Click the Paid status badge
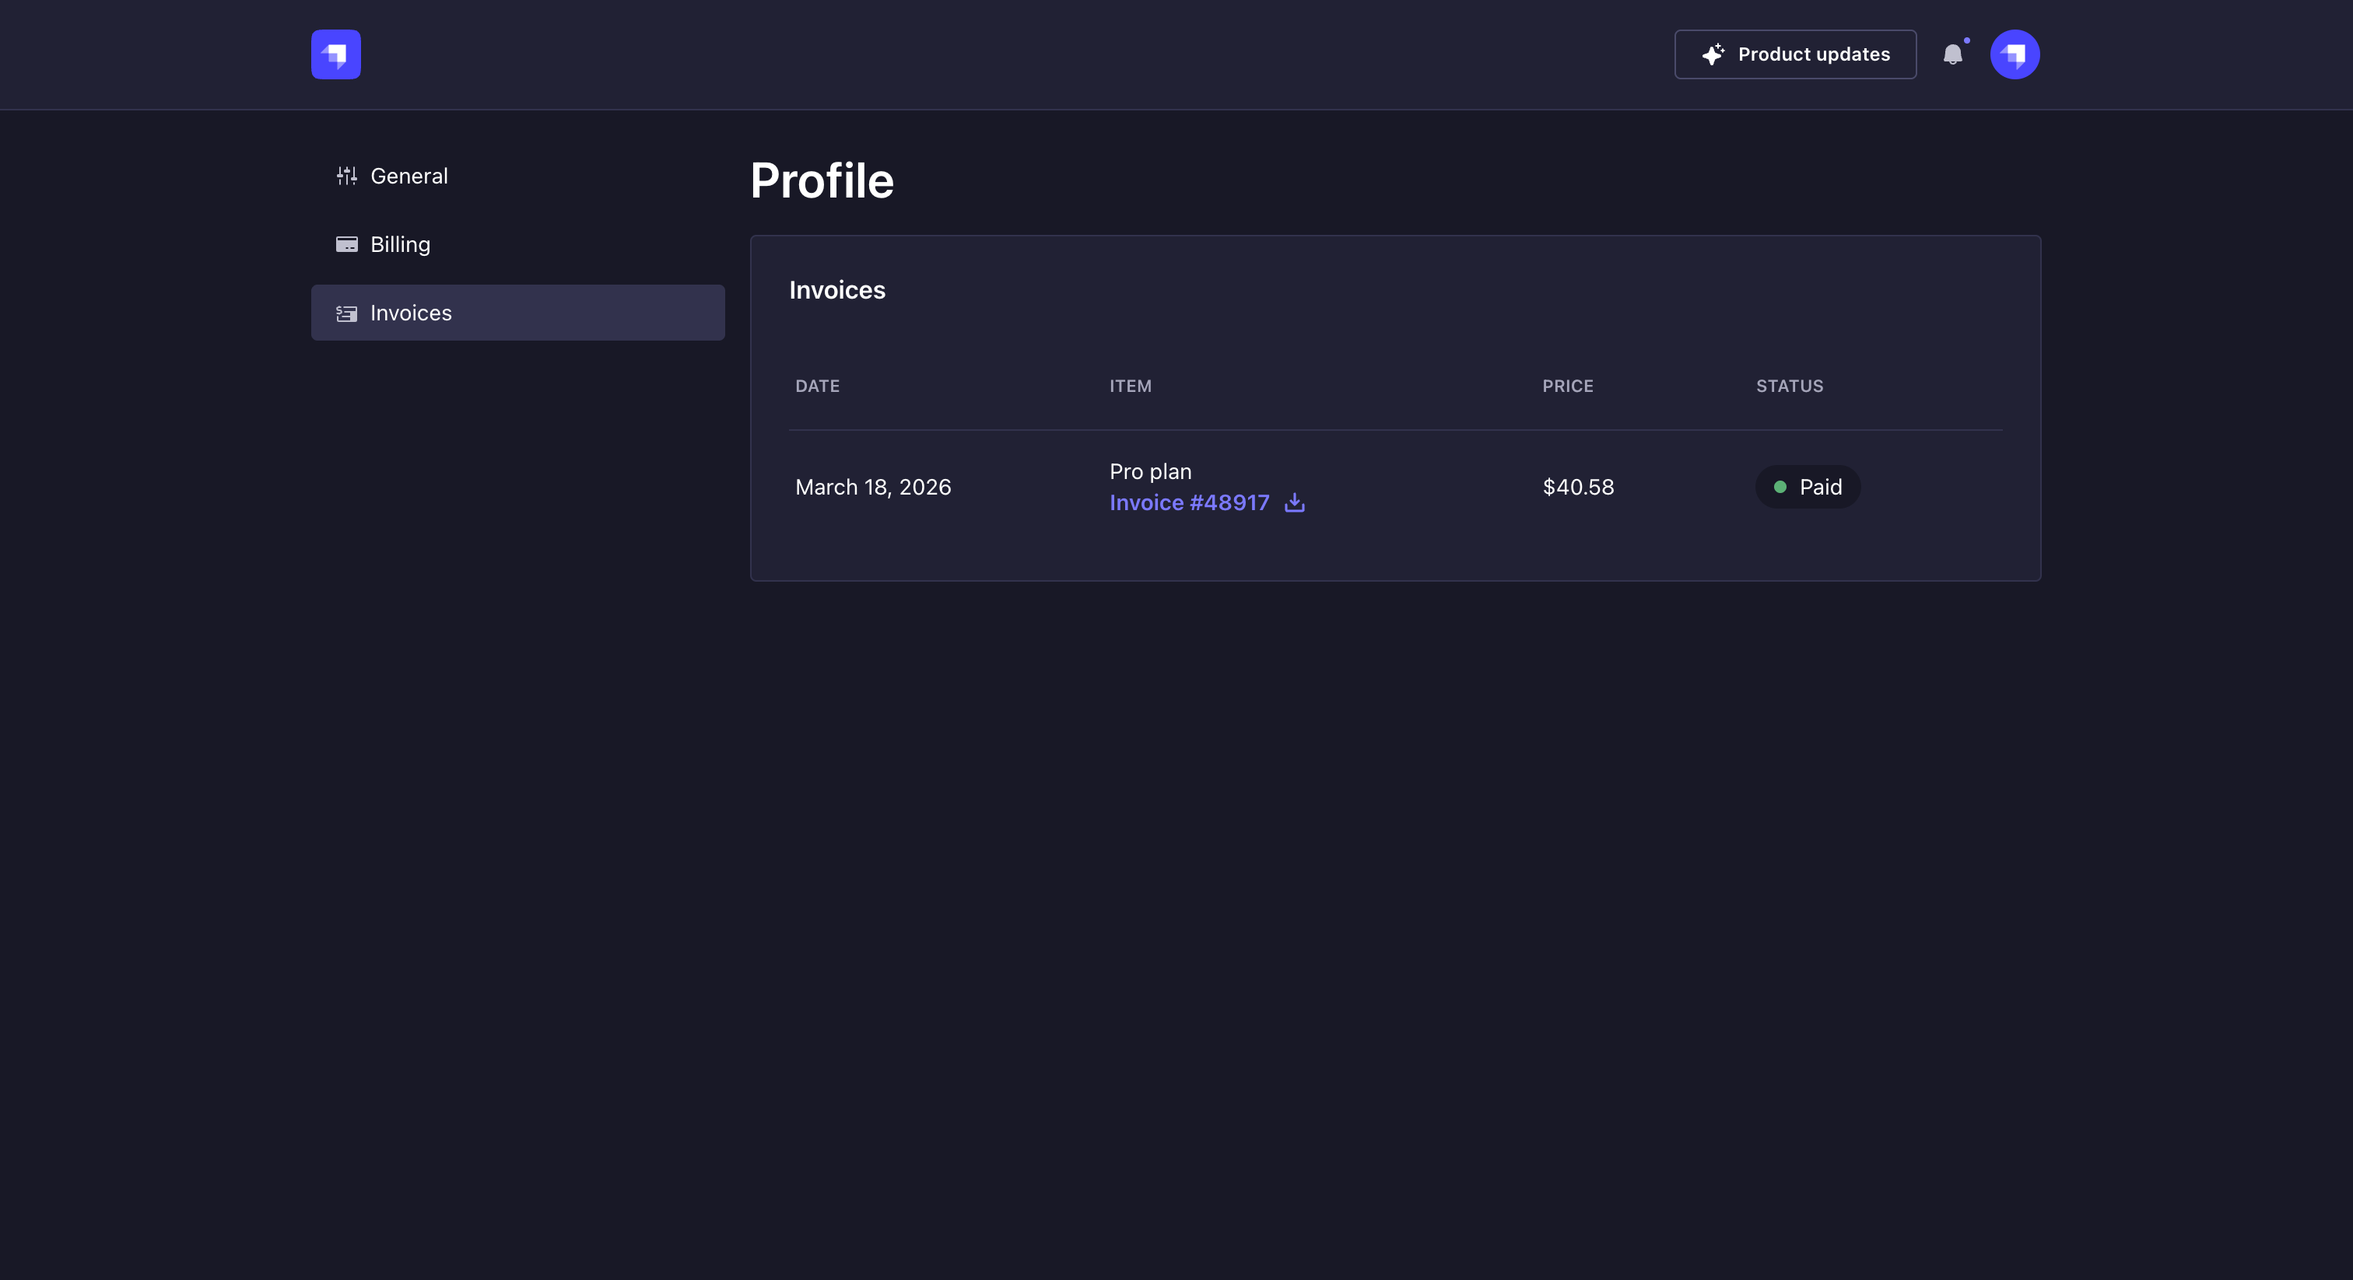 pyautogui.click(x=1808, y=487)
